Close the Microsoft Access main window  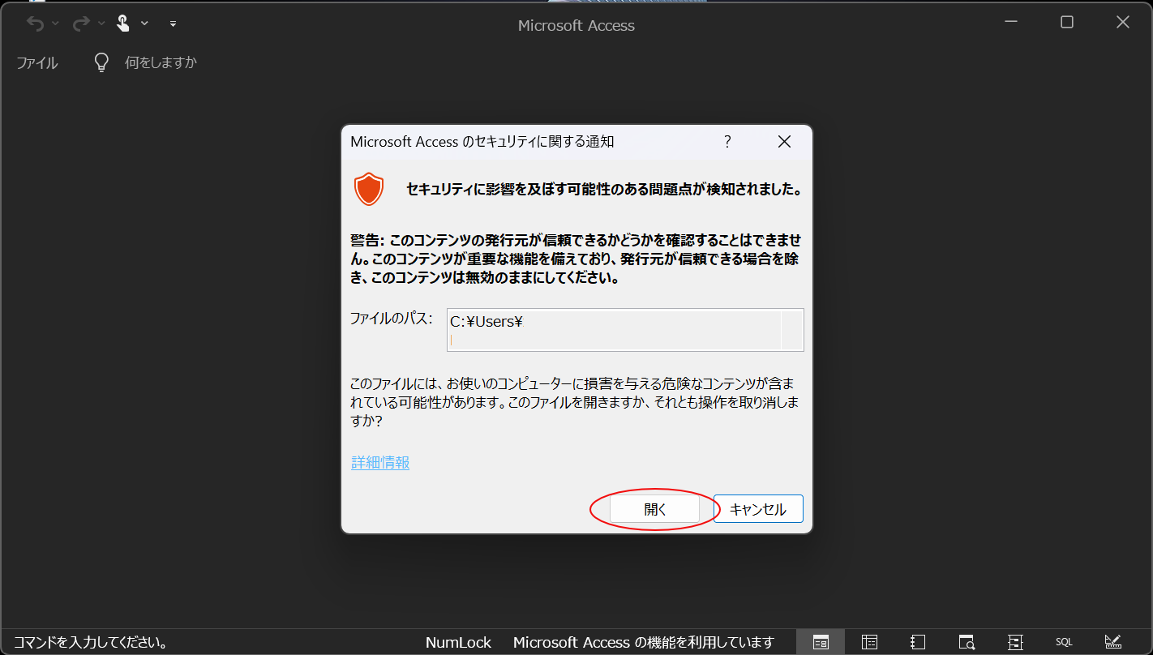1123,23
